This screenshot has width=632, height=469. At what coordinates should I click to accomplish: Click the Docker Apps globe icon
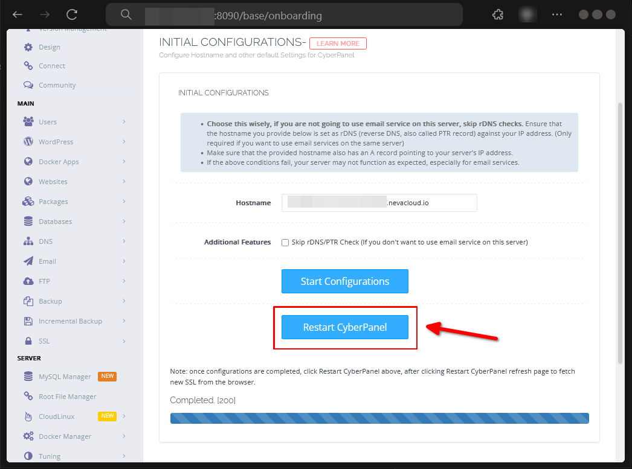(x=28, y=161)
